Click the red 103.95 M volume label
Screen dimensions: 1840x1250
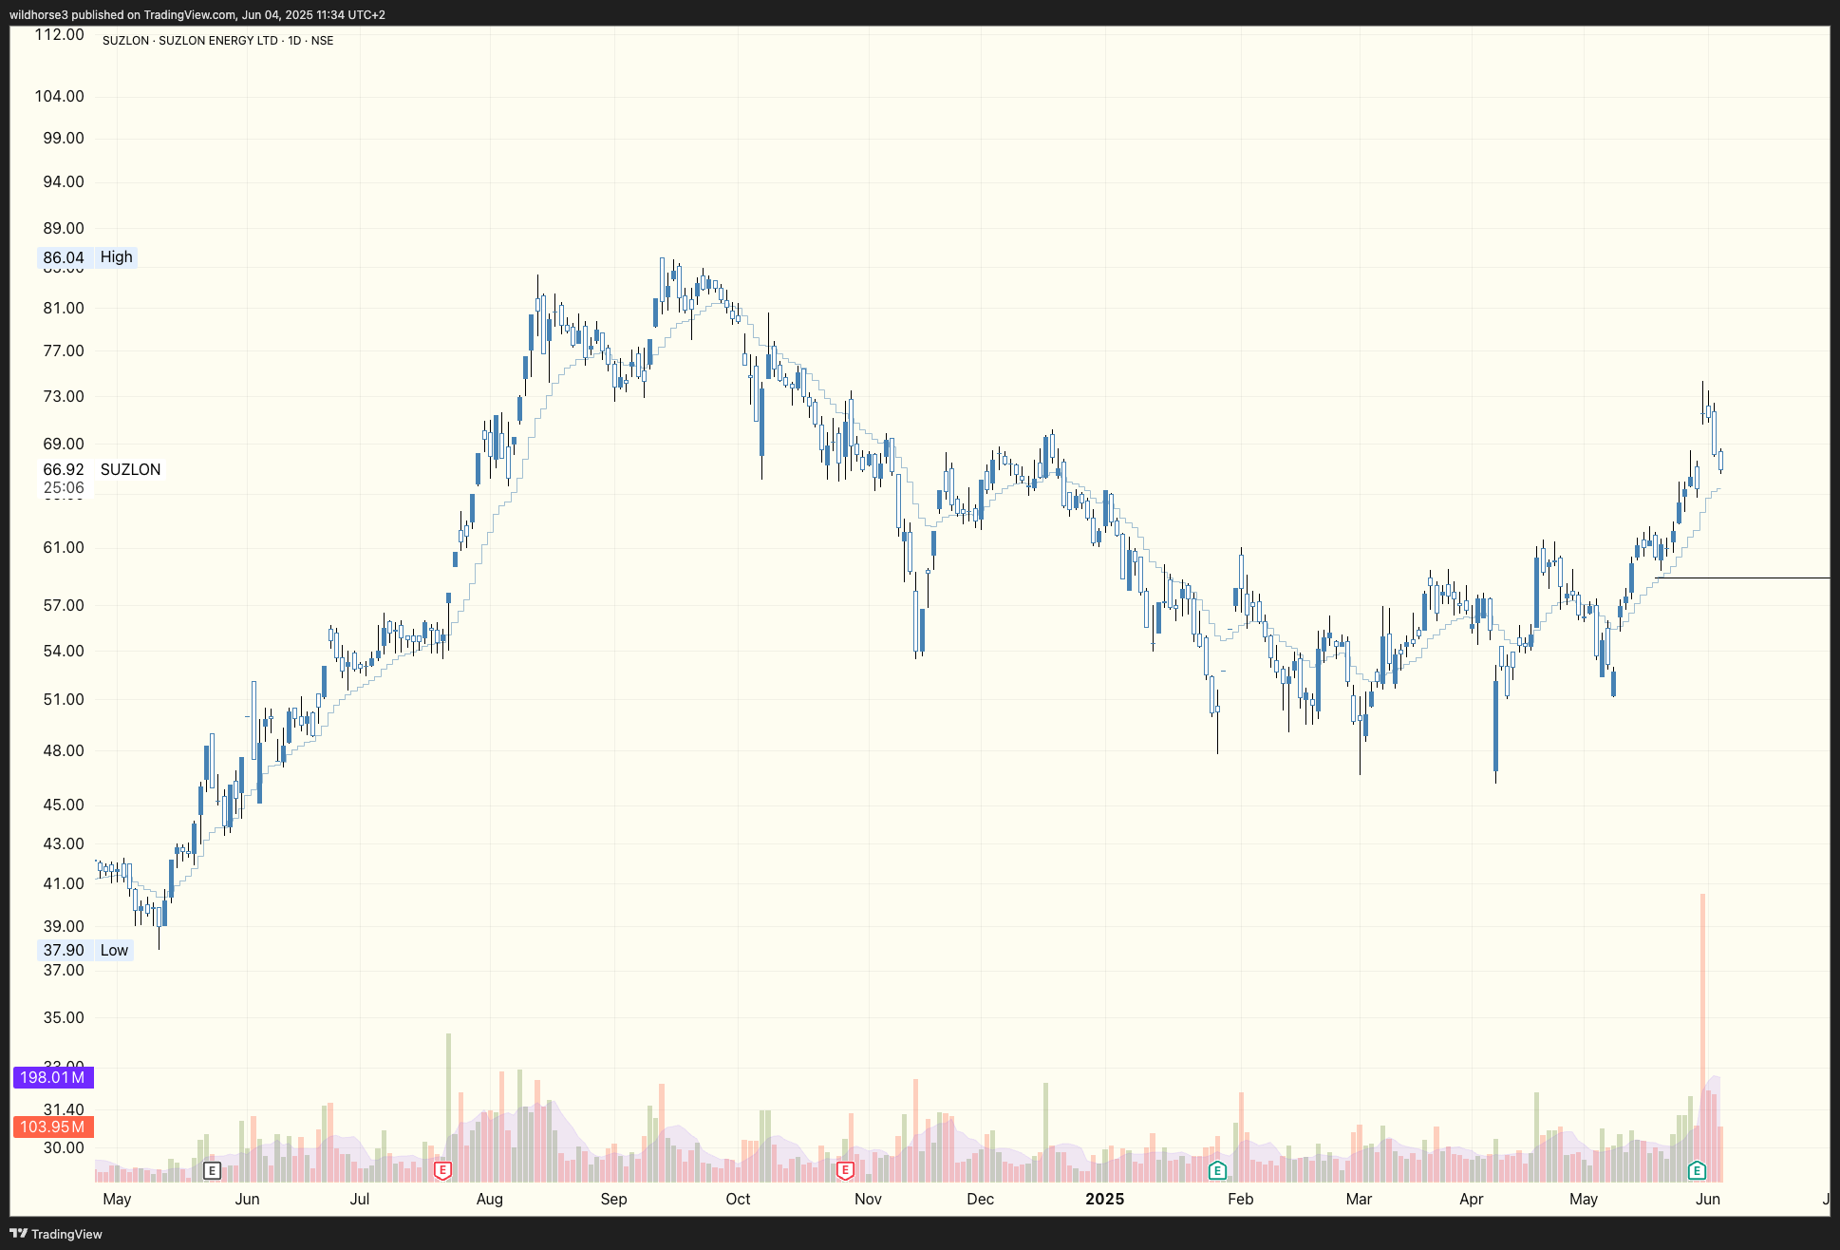tap(52, 1127)
